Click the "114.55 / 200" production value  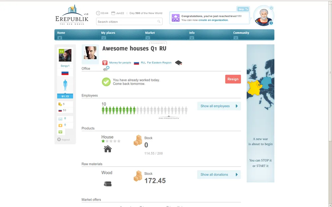coord(153,154)
